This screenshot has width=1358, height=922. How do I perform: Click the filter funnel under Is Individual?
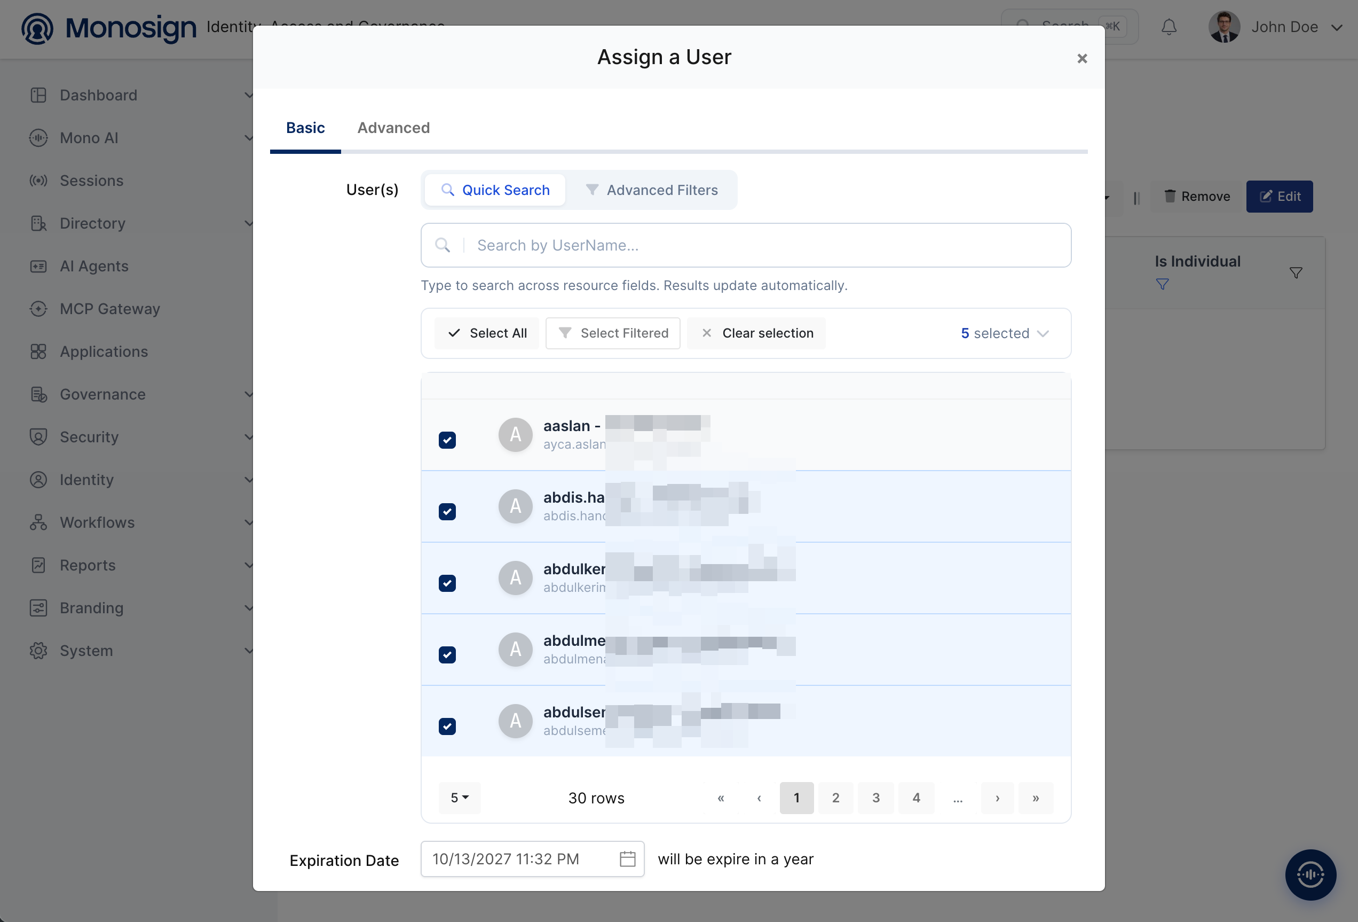1162,284
